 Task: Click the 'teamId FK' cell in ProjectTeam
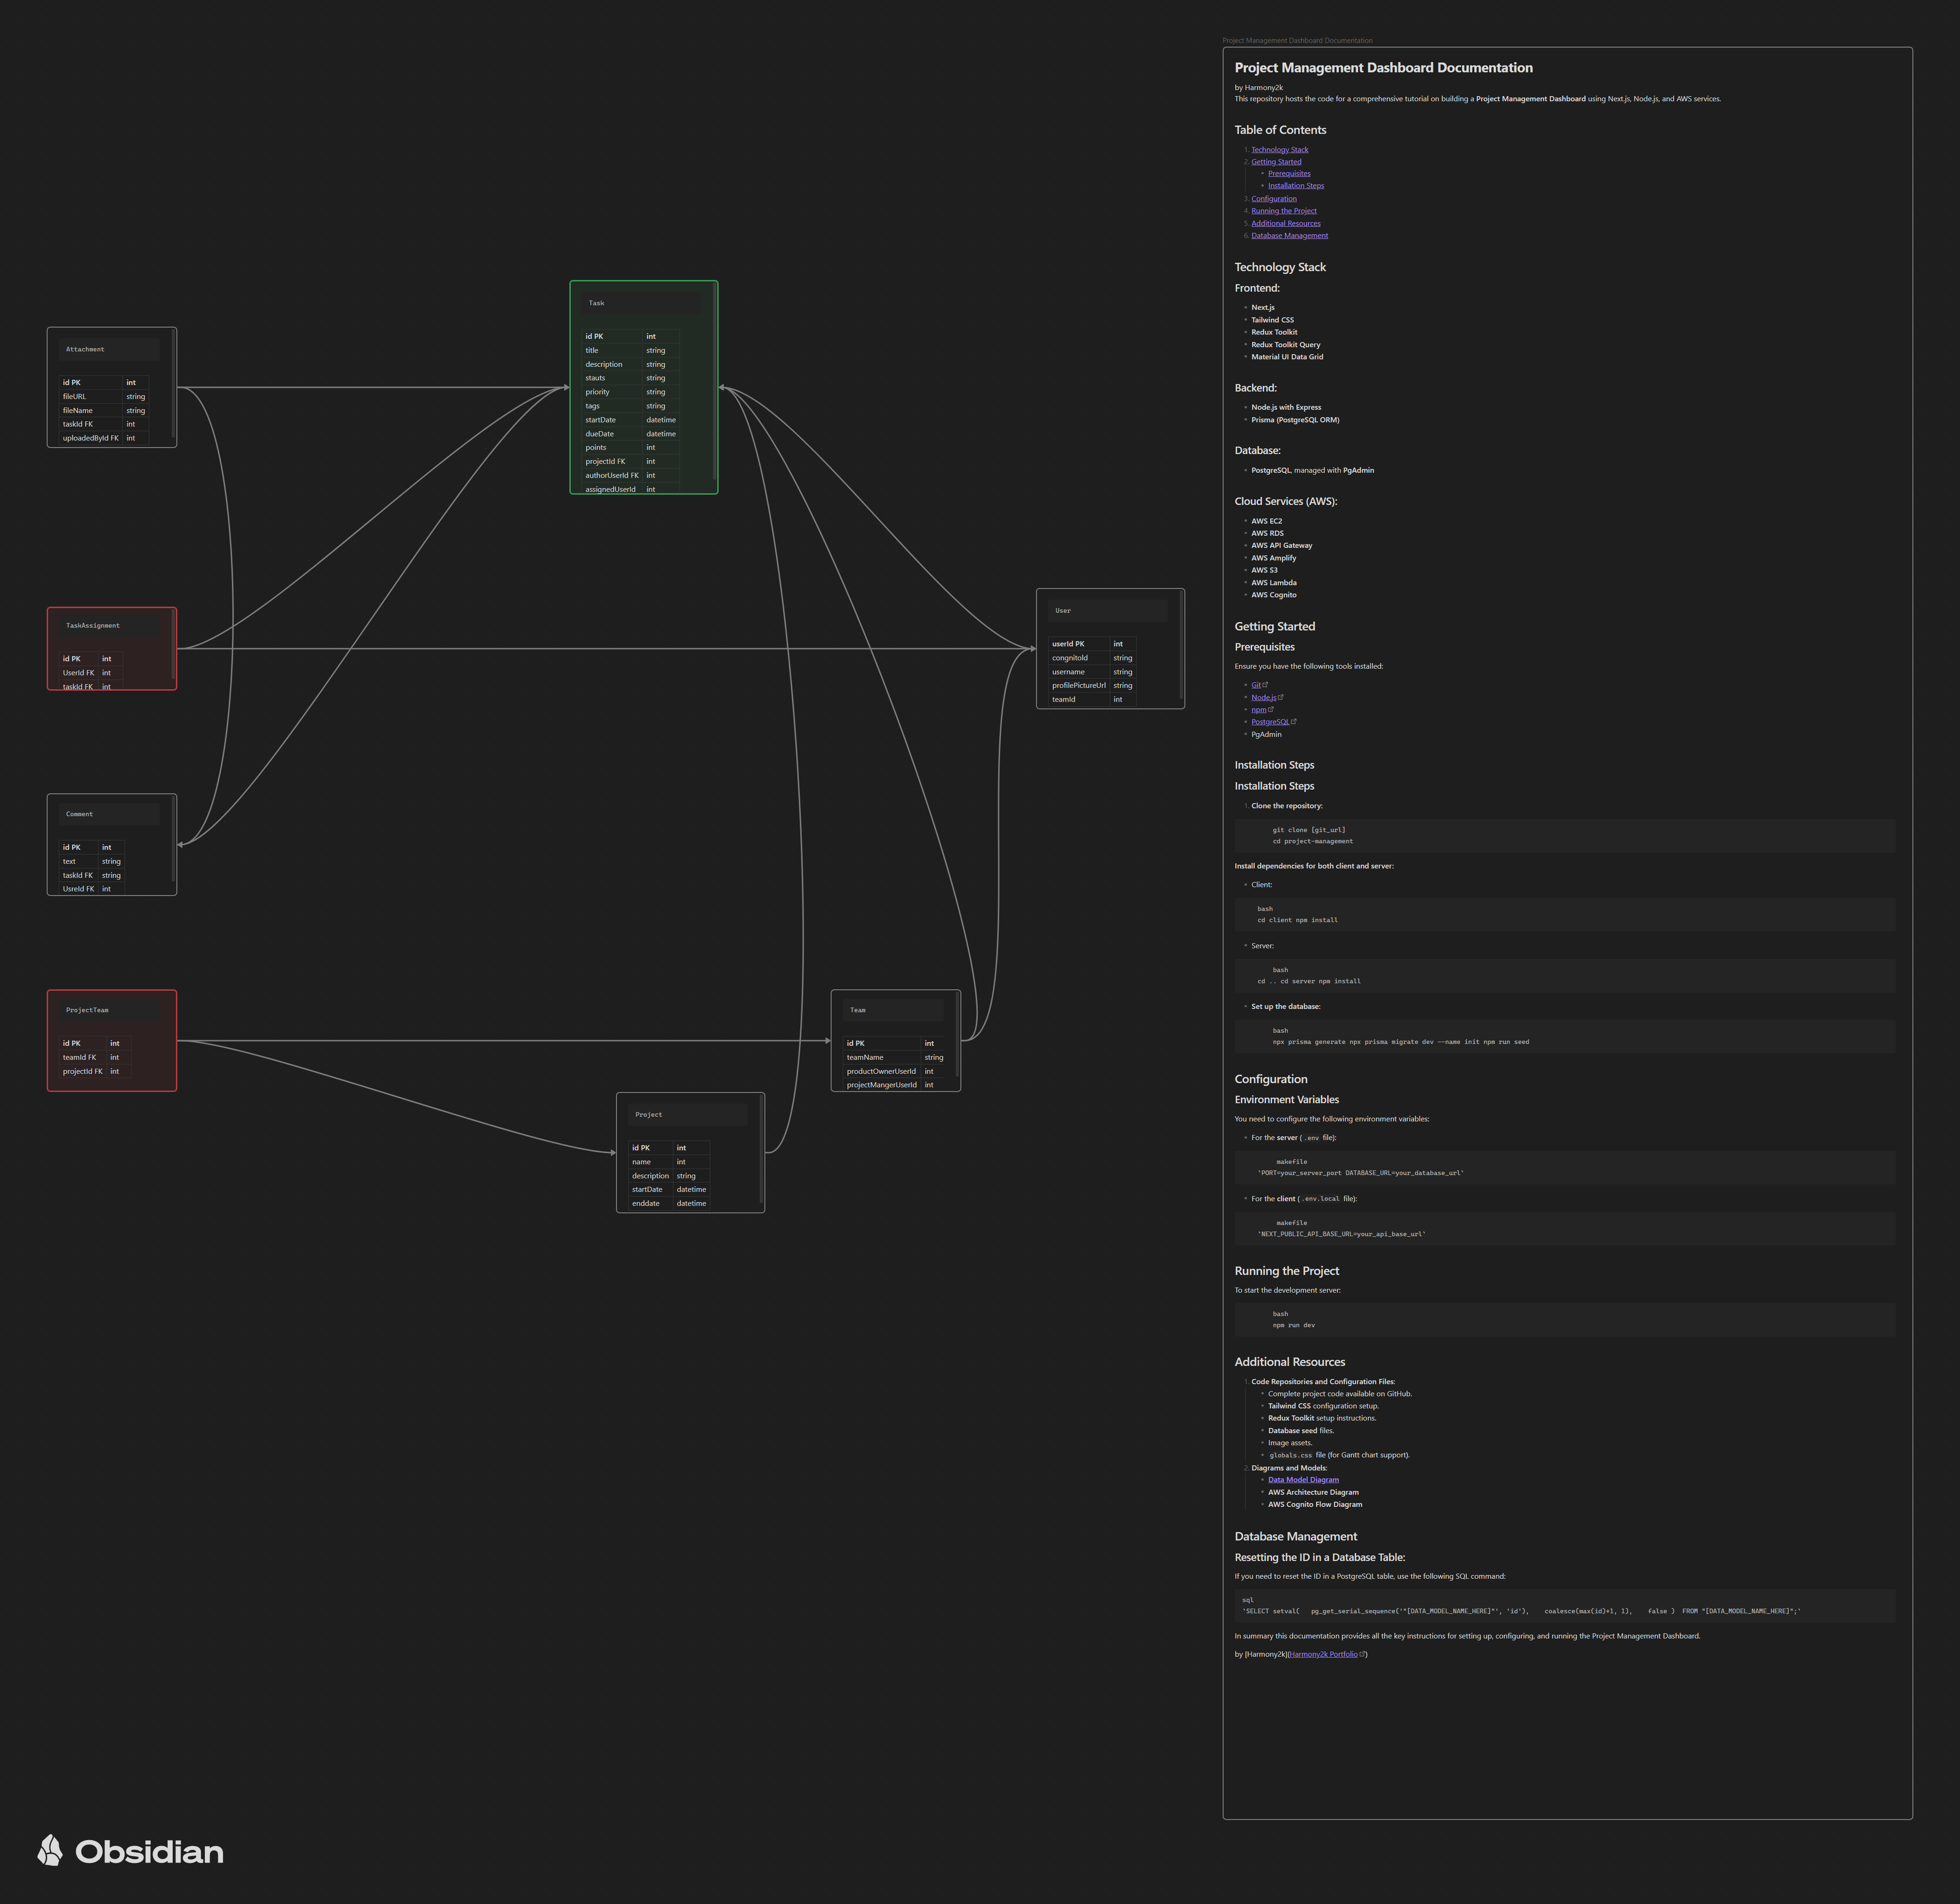(83, 1057)
